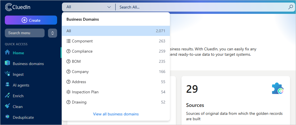
Task: Open View all business domains link
Action: tap(116, 114)
